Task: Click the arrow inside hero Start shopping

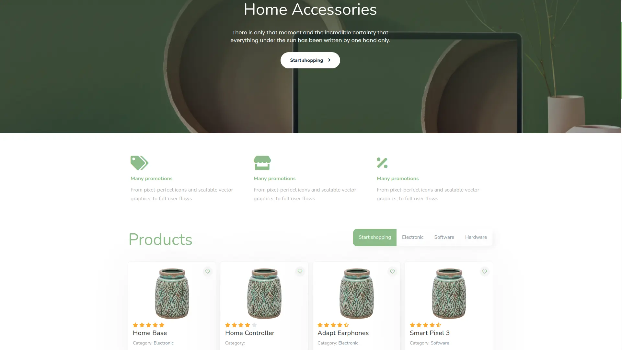Action: tap(329, 60)
